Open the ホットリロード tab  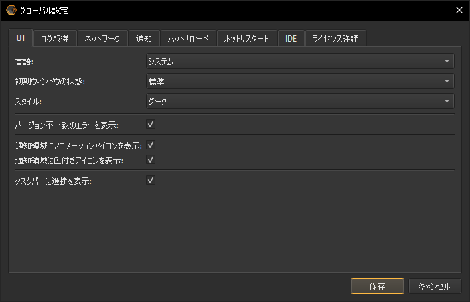[x=188, y=38]
